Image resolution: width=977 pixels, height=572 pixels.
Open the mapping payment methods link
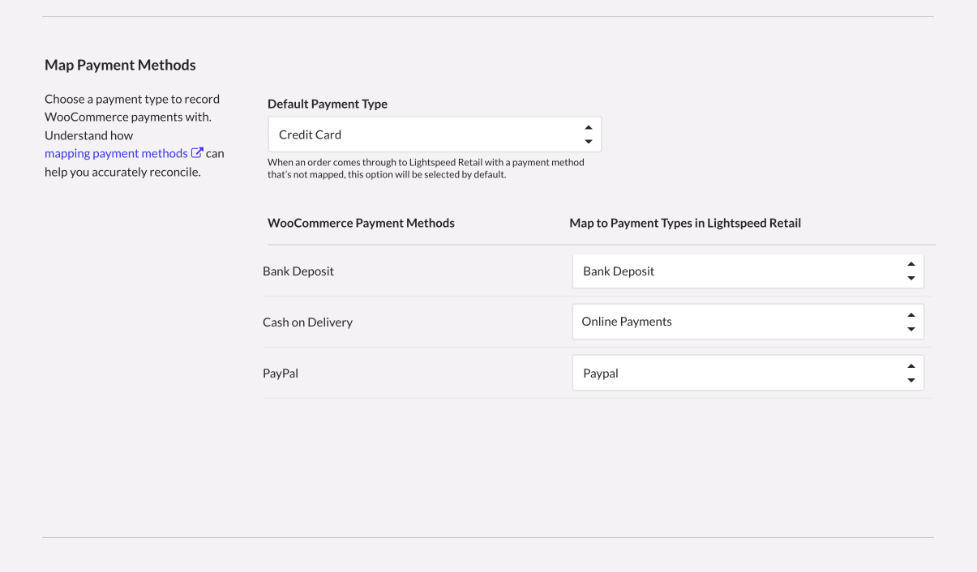click(116, 153)
